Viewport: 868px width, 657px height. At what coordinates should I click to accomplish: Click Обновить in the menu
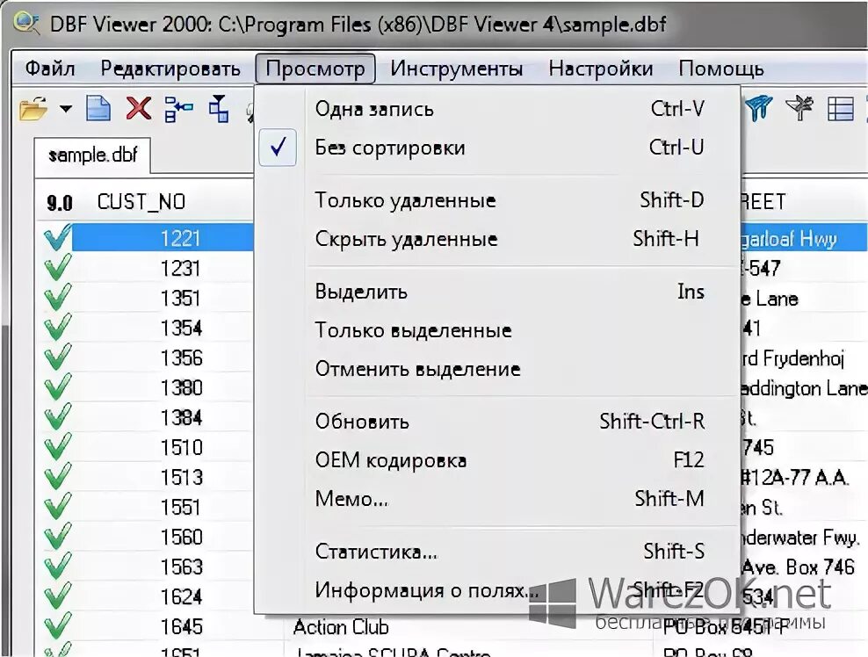(497, 422)
